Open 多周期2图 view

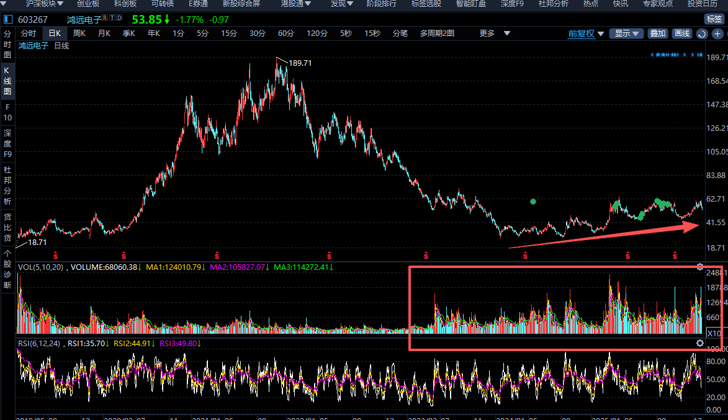[437, 34]
